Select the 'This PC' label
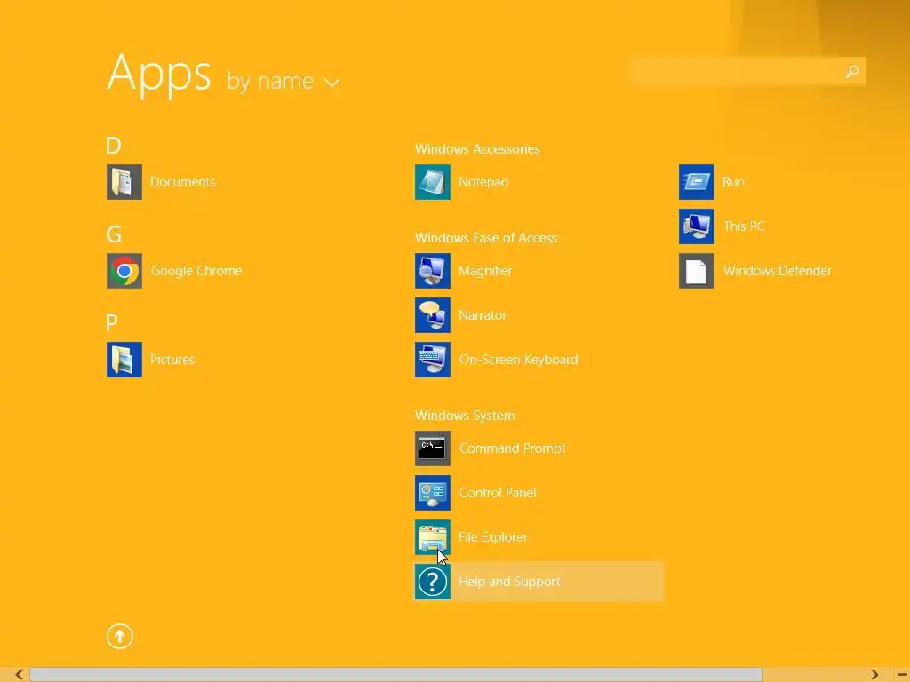The width and height of the screenshot is (910, 682). 744,226
